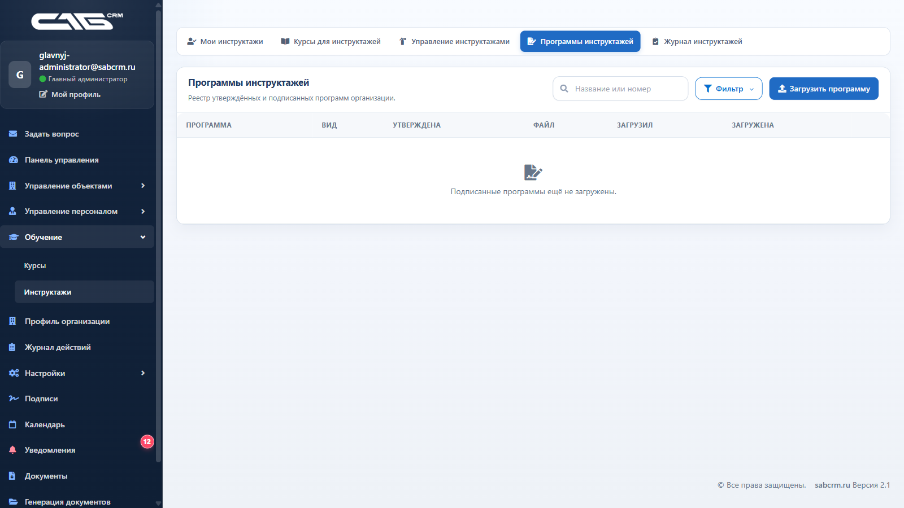Click file icon beside Документы
904x508 pixels.
(12, 476)
